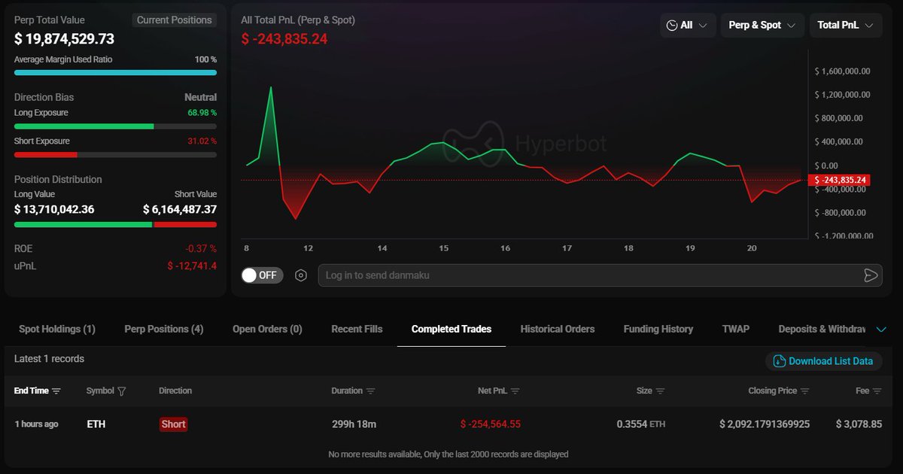
Task: Open the Total PnL dropdown
Action: (x=845, y=26)
